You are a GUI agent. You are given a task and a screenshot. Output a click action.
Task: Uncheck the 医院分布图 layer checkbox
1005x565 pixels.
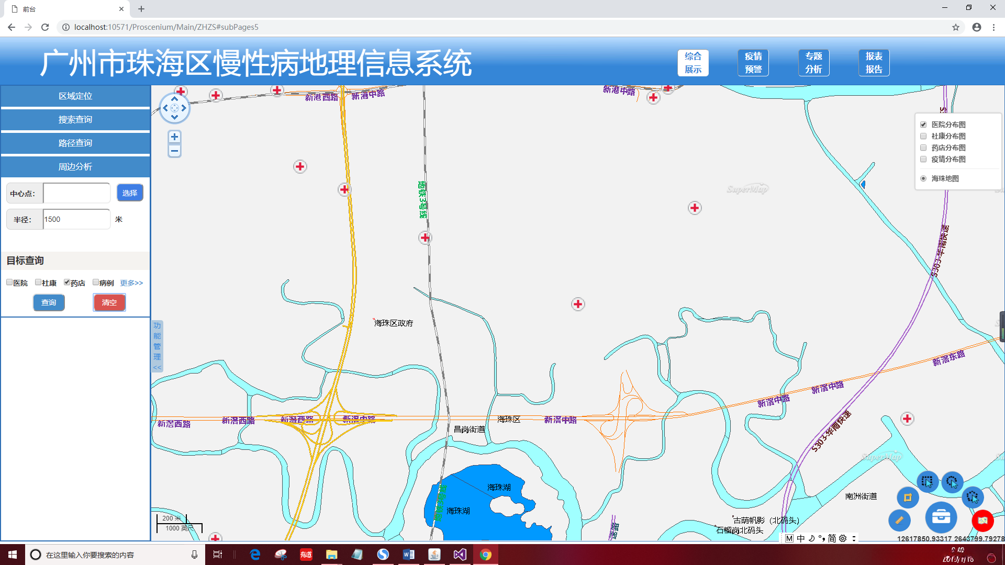[923, 125]
